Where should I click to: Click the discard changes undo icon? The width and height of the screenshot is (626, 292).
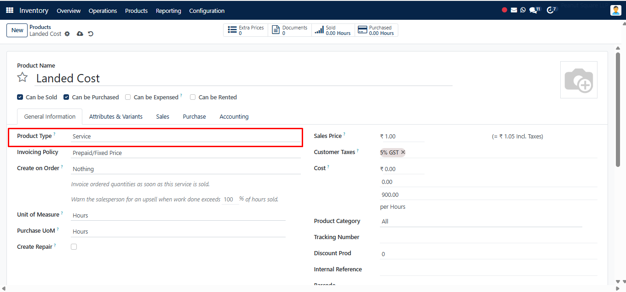coord(91,34)
